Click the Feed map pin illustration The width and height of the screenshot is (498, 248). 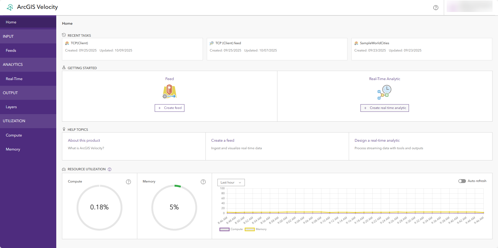(169, 92)
